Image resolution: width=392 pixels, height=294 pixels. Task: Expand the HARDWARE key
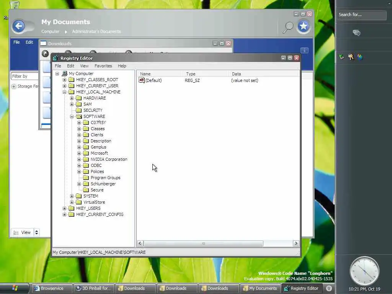pos(72,98)
